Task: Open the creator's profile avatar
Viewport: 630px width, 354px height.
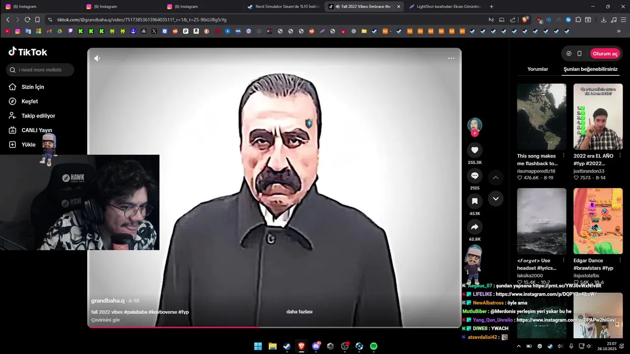Action: coord(474,124)
